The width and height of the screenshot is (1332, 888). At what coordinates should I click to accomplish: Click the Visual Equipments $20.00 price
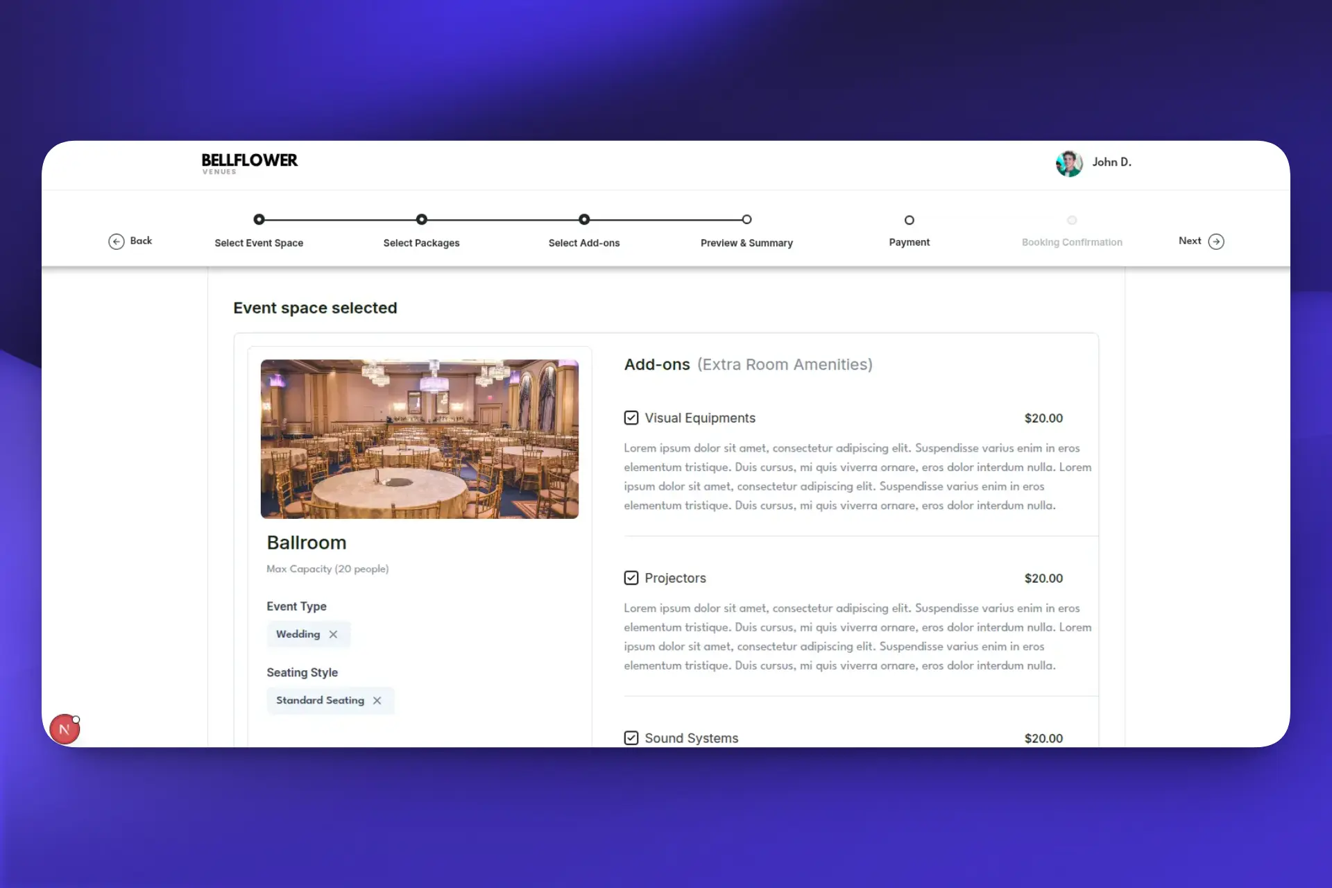[1043, 418]
